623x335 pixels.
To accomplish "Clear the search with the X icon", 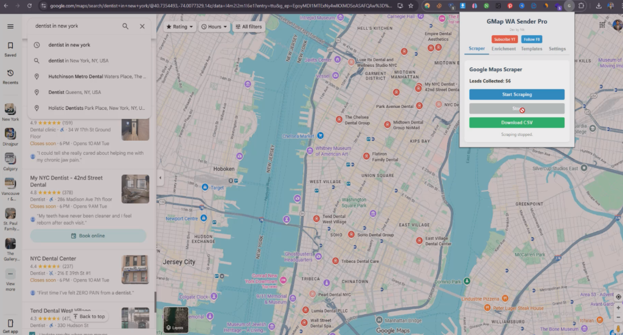I will click(x=142, y=26).
